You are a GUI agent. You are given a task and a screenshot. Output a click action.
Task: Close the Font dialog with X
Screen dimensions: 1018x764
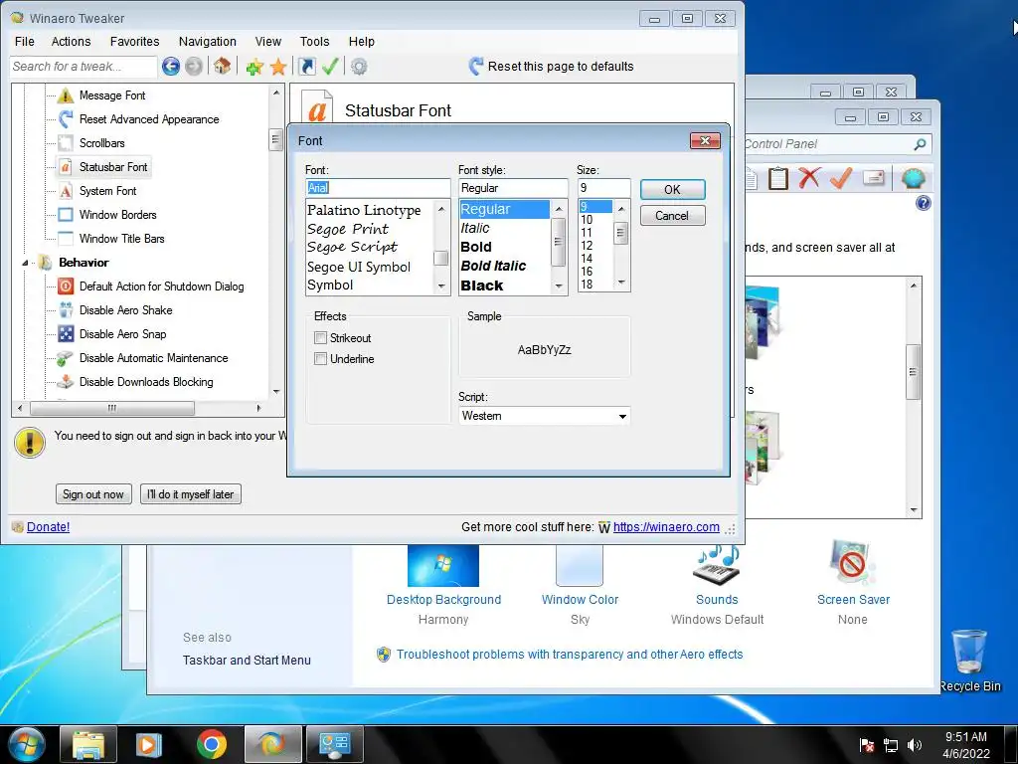[x=705, y=141]
